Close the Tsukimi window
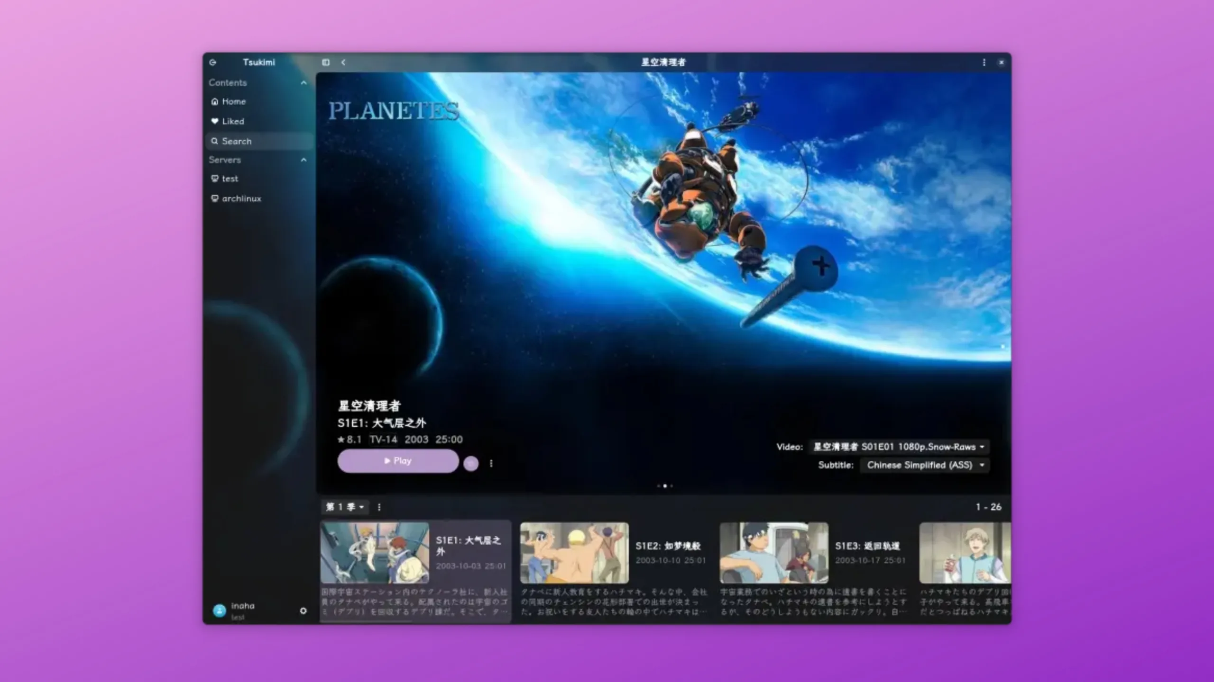The width and height of the screenshot is (1214, 682). point(1001,62)
